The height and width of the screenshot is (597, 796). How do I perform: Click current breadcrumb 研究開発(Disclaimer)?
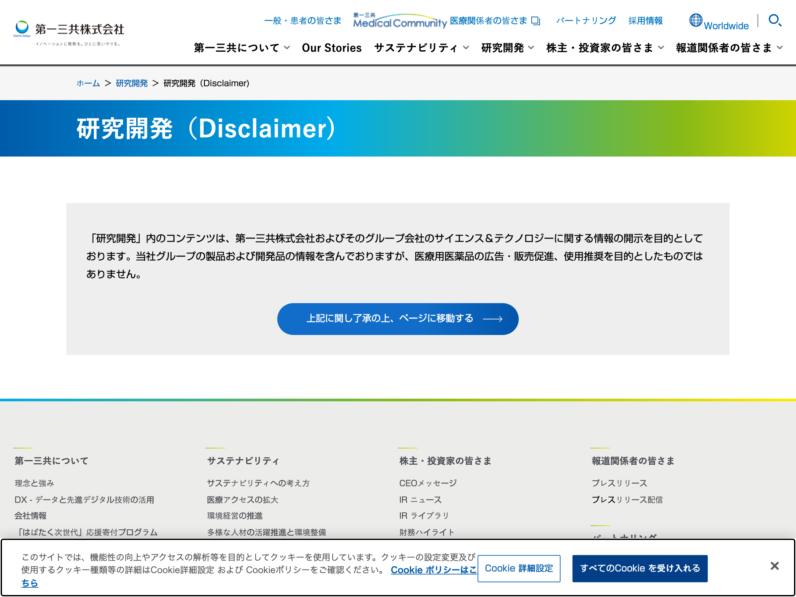206,83
